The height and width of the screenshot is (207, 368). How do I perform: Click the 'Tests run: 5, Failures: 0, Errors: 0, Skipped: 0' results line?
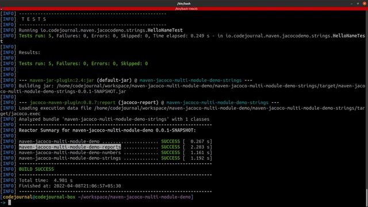coord(83,64)
